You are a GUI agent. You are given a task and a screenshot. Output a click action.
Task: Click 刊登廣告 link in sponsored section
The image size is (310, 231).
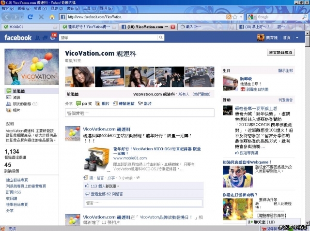[x=285, y=100]
